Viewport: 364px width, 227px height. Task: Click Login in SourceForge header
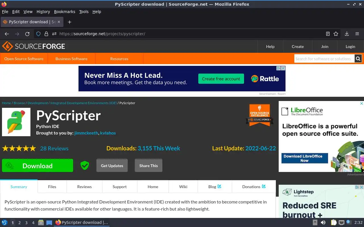pos(350,47)
